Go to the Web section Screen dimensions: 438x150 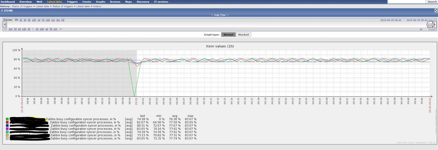[x=39, y=2]
